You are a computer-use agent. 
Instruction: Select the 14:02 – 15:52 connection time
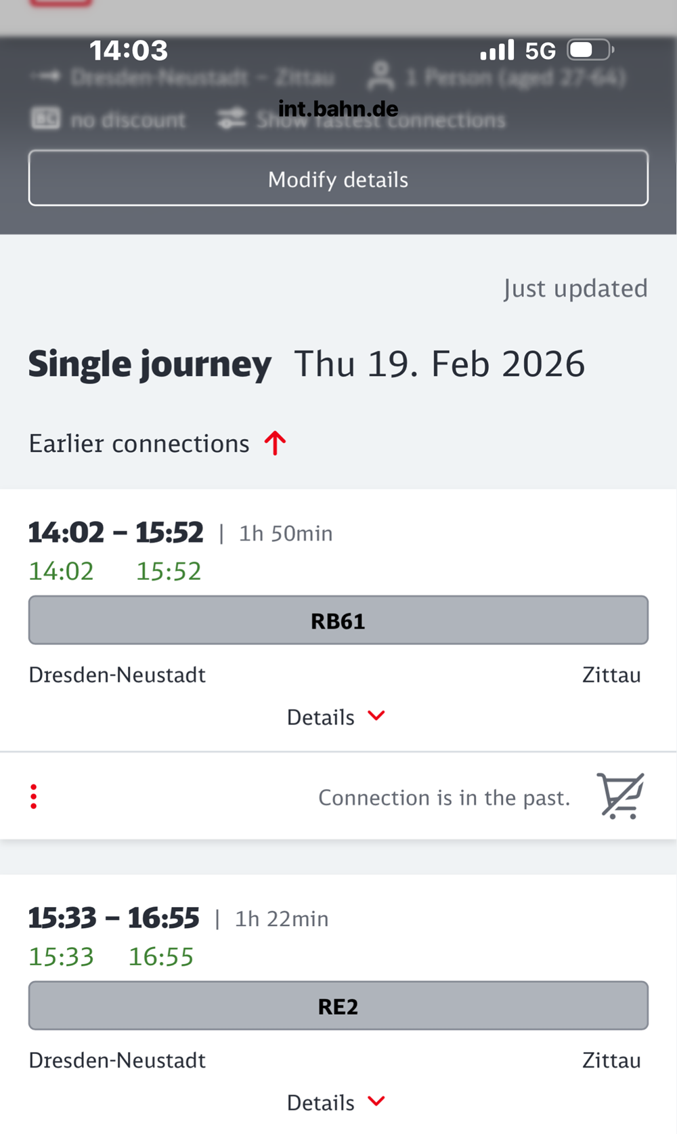pos(116,532)
